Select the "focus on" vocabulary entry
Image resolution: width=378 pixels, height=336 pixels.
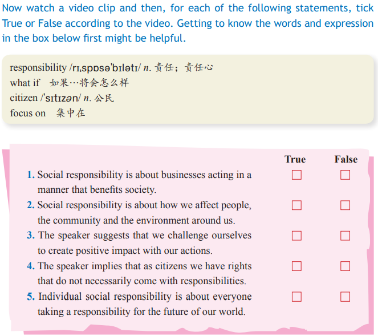point(27,113)
